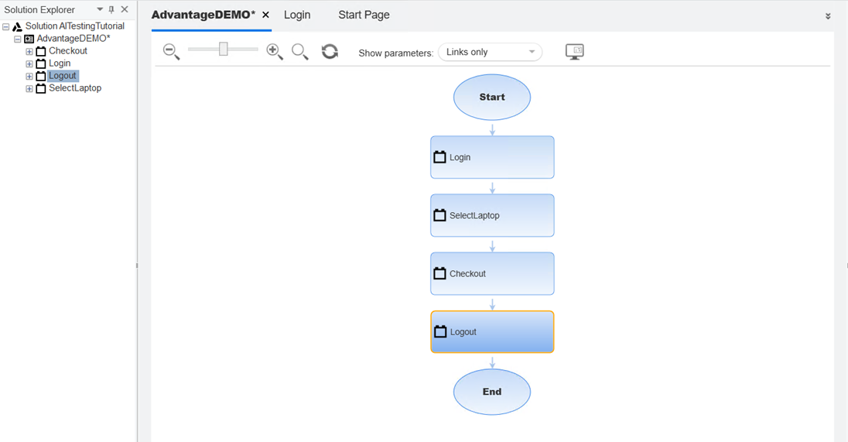Click the zoom out magnifier icon
The height and width of the screenshot is (442, 848).
coord(171,52)
